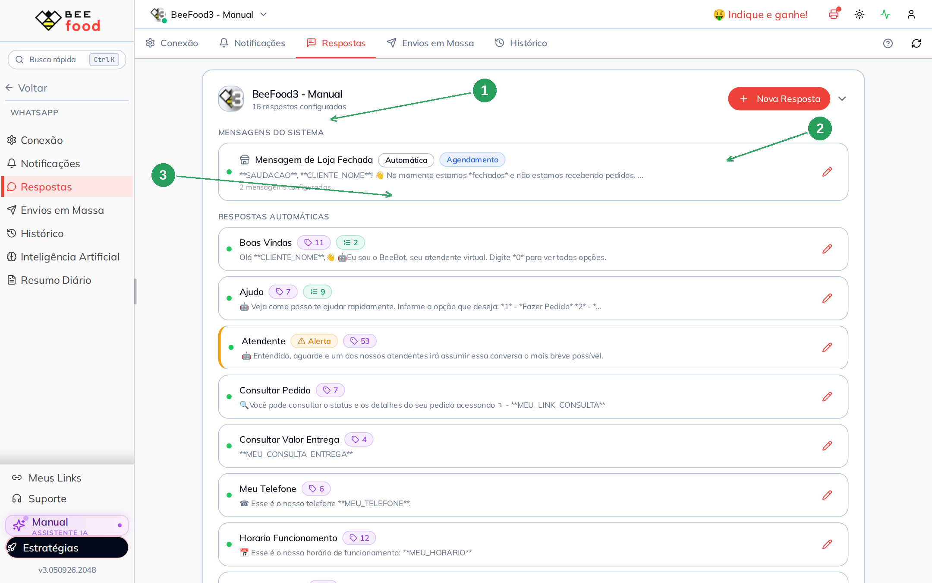Open Envios em Massa in the sidebar
The width and height of the screenshot is (932, 583).
point(67,210)
